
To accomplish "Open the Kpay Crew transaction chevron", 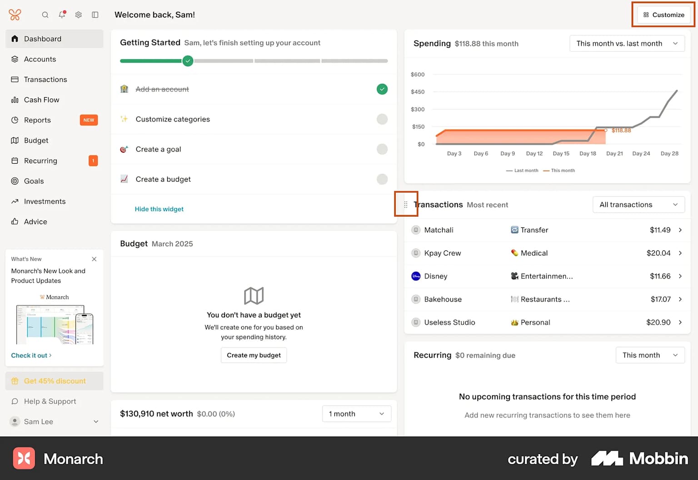I will pyautogui.click(x=680, y=253).
